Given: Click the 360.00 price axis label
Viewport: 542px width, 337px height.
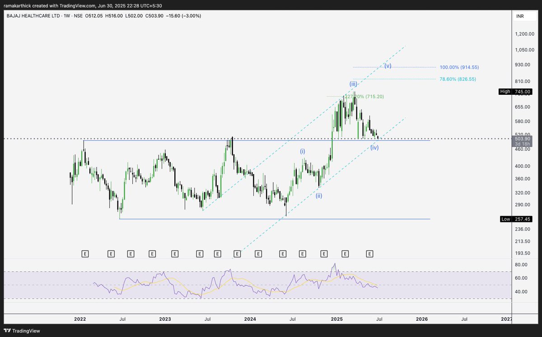Looking at the screenshot, I should coord(523,179).
